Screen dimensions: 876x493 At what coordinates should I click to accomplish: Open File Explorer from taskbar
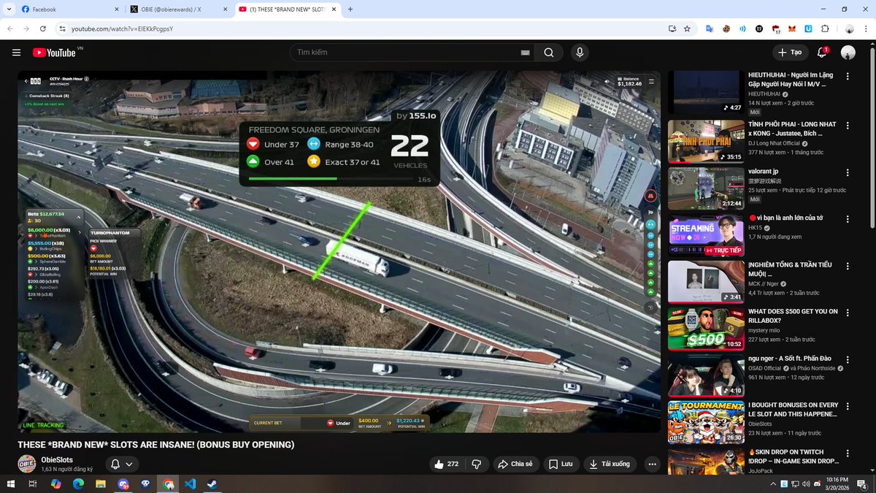coord(101,484)
